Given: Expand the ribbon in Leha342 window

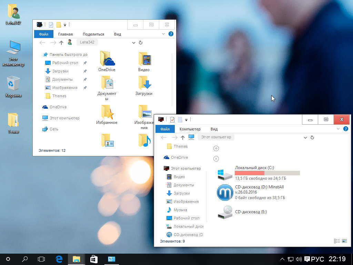Looking at the screenshot, I should (x=164, y=34).
